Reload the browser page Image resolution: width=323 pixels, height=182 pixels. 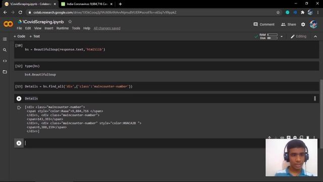(x=20, y=12)
